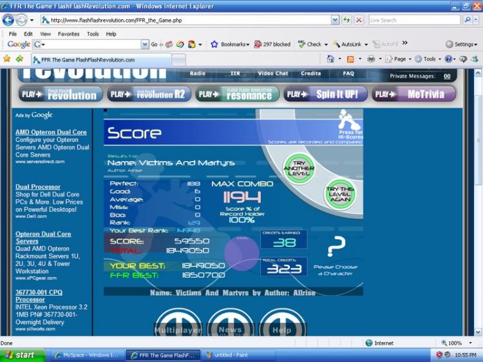Image resolution: width=483 pixels, height=362 pixels.
Task: Switch to MySpace window in taskbar
Action: click(87, 355)
